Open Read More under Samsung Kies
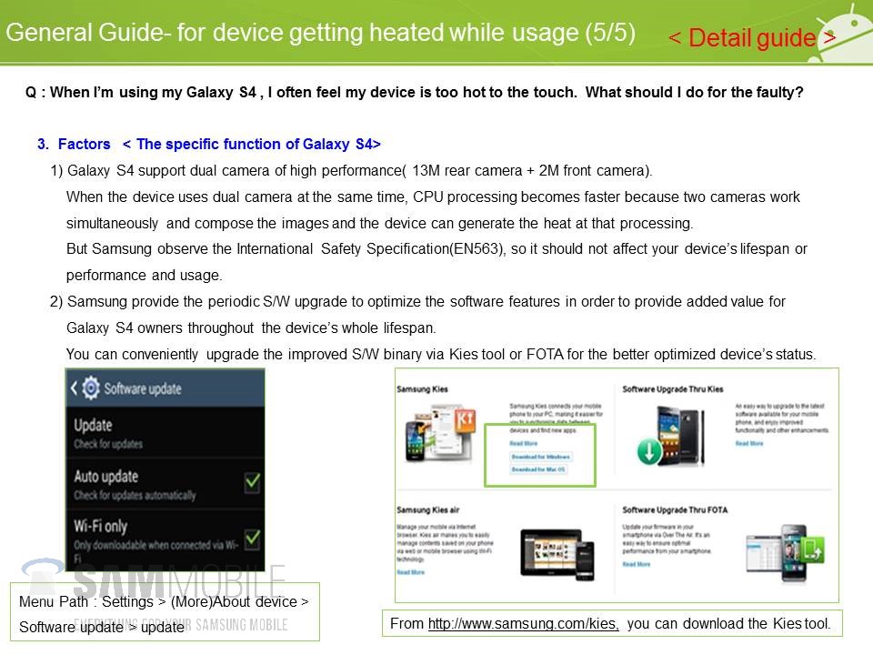 point(523,444)
